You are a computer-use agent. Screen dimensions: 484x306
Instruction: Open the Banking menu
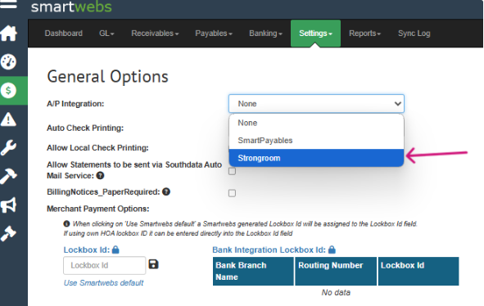pyautogui.click(x=266, y=34)
